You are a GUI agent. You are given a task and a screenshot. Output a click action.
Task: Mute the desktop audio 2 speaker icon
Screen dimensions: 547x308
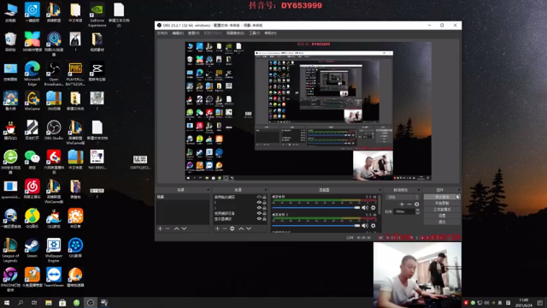(365, 226)
